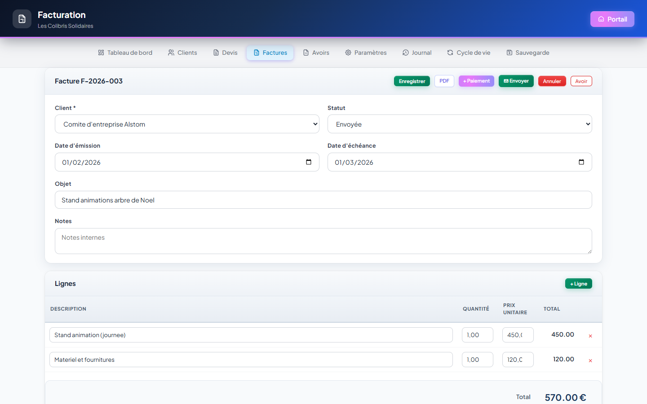Expand the Statut dropdown showing Envoyée
This screenshot has width=647, height=404.
[460, 124]
